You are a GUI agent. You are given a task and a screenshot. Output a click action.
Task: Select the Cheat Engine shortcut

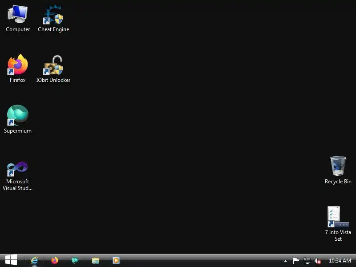[53, 19]
